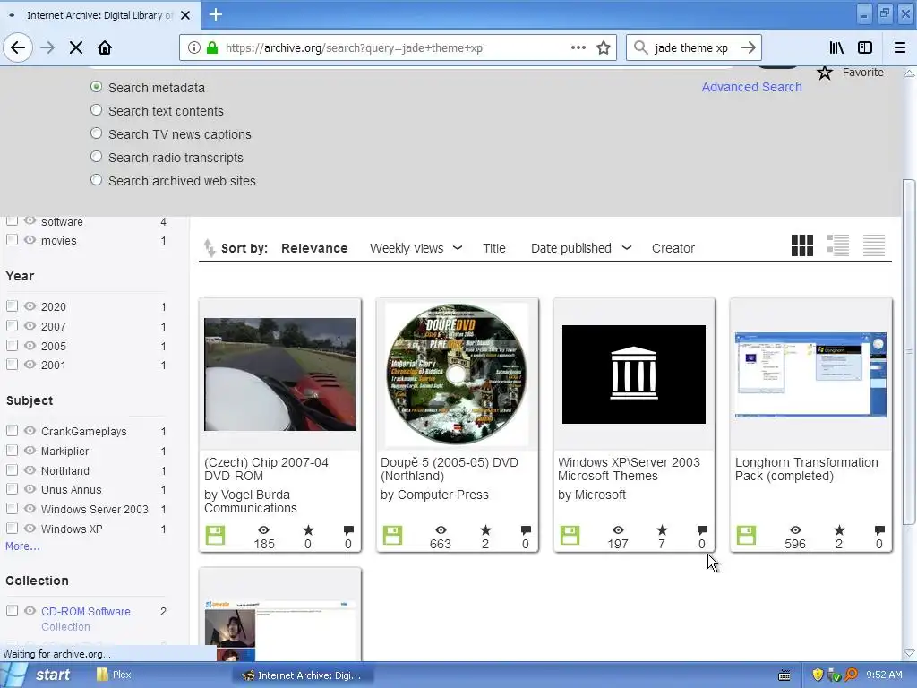Click favorites star on Windows XP\Server 2003 card
Viewport: 917px width, 688px height.
[x=662, y=530]
